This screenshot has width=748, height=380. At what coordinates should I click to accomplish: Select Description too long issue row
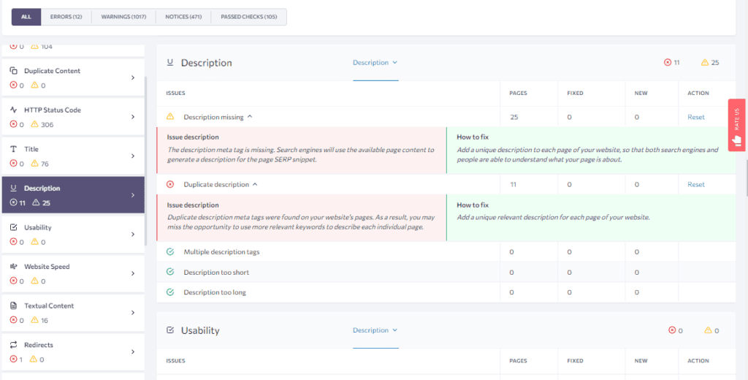pos(446,292)
